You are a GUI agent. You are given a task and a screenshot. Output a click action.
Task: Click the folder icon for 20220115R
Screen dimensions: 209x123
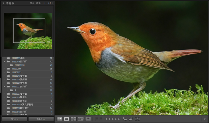(11, 65)
